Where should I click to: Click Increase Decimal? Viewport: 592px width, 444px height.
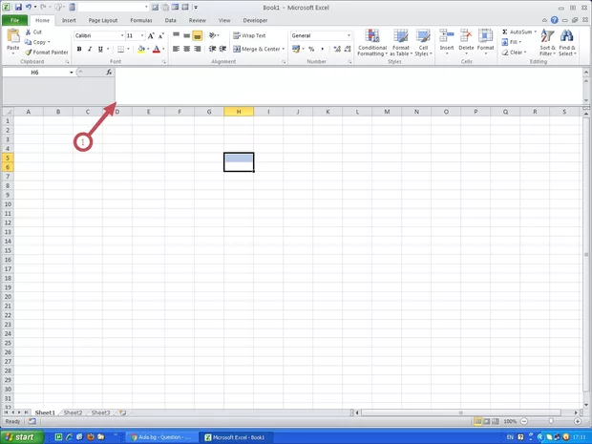(x=337, y=49)
